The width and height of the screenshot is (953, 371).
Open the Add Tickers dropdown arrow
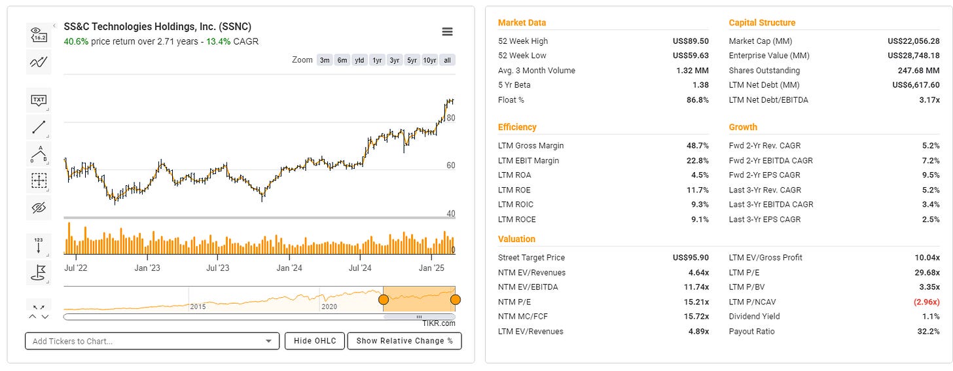pyautogui.click(x=268, y=341)
